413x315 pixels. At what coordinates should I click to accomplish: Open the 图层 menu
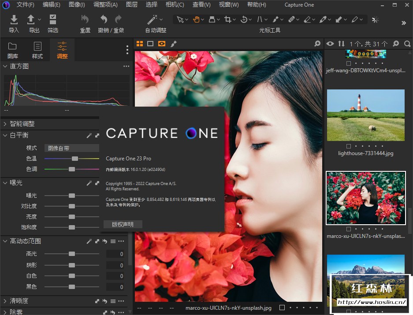coord(131,5)
